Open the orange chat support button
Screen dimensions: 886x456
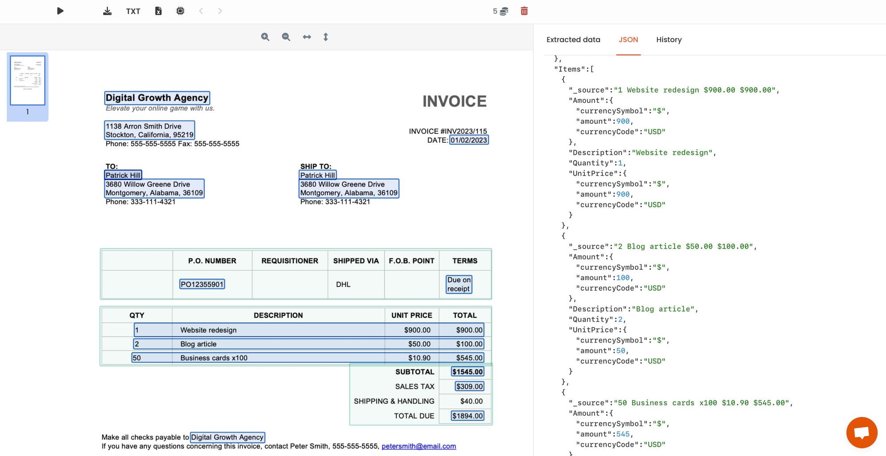click(862, 433)
